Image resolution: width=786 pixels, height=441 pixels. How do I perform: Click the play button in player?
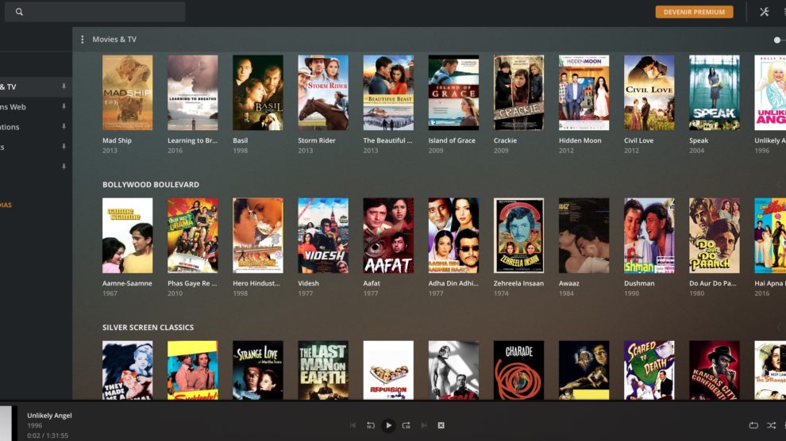(388, 425)
